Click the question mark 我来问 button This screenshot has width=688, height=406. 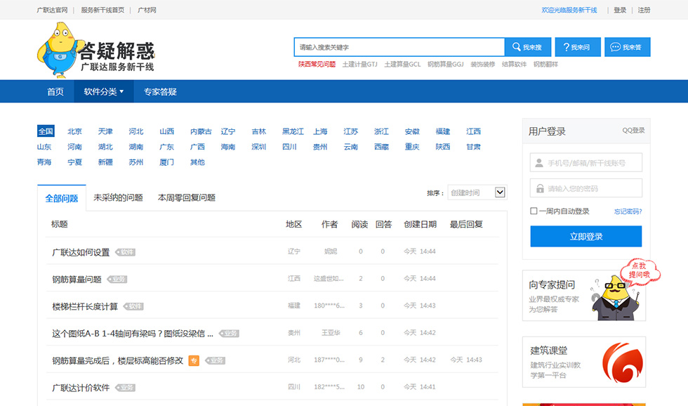click(x=578, y=47)
